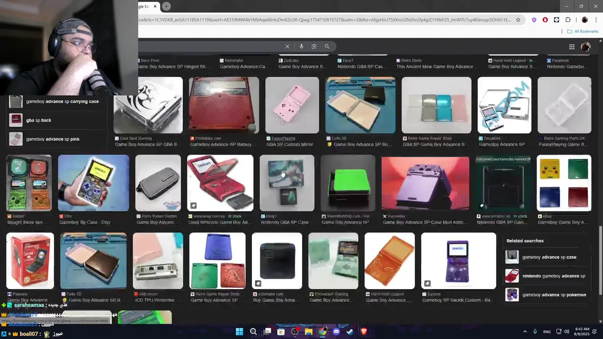The width and height of the screenshot is (603, 339).
Task: Open the Hackaday case mod image
Action: [x=425, y=183]
